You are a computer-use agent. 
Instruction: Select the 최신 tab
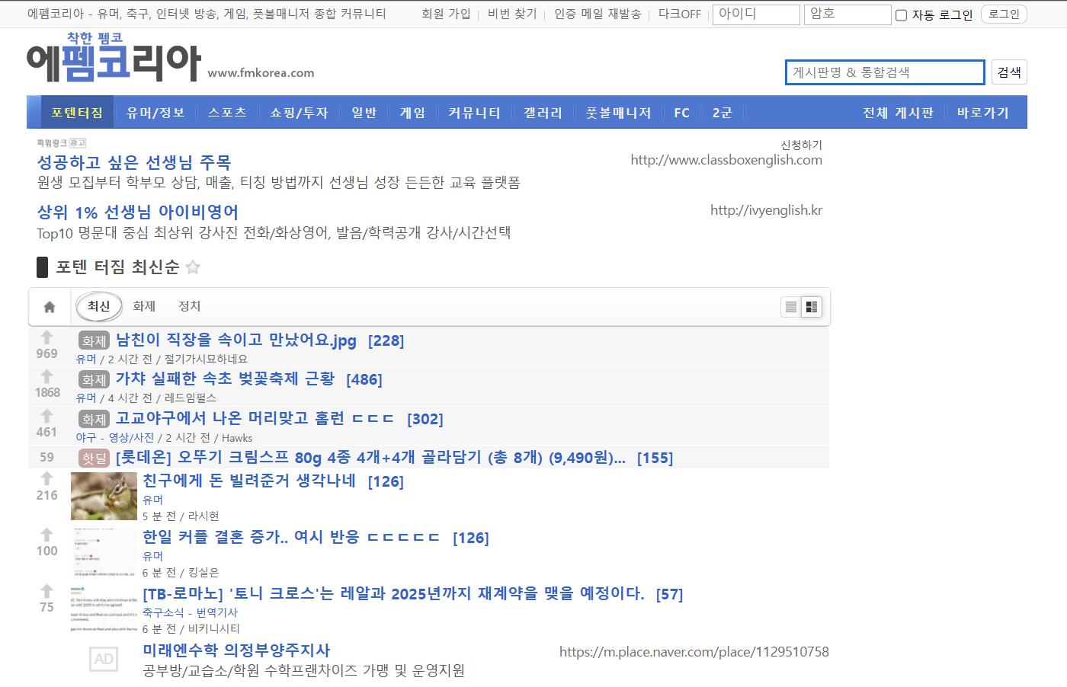[99, 306]
